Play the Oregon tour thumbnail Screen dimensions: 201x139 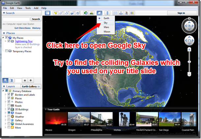coord(79,119)
